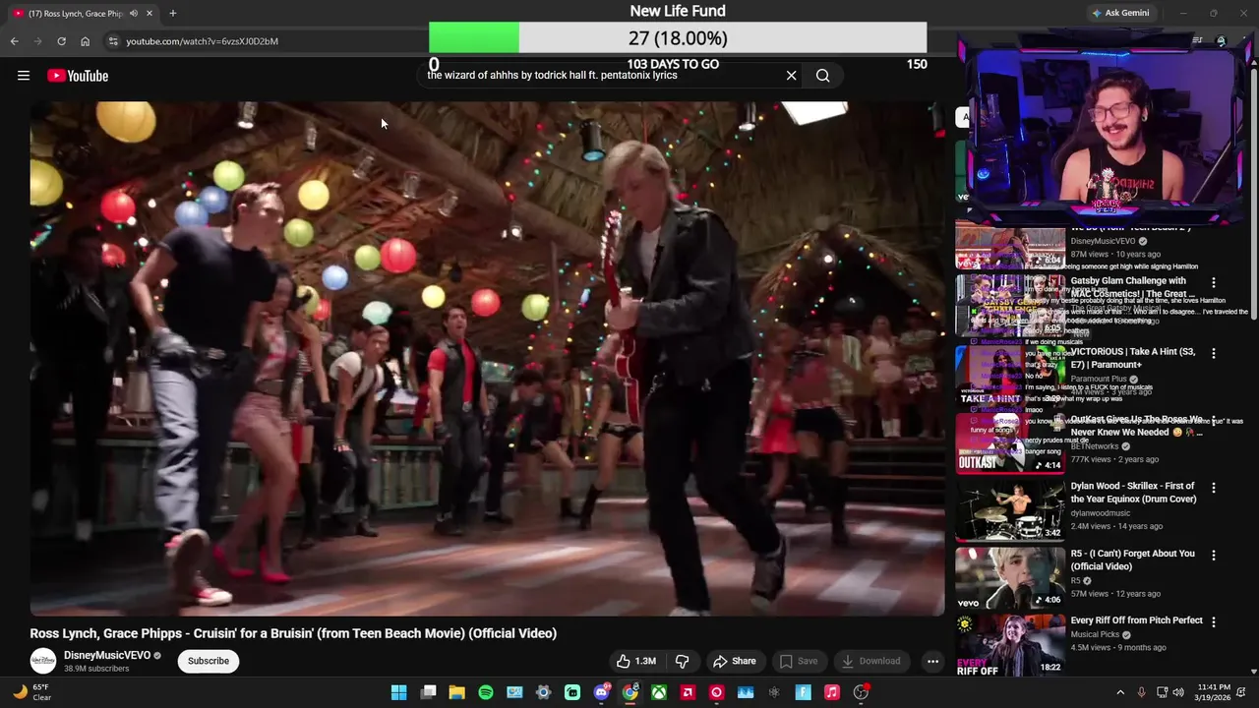Open the Apple Music taskbar icon
This screenshot has height=708, width=1259.
832,692
